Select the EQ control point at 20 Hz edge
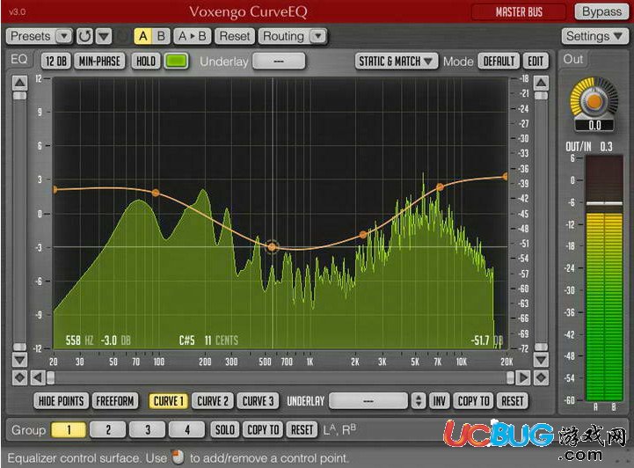Screen dimensions: 634x468 click(55, 189)
